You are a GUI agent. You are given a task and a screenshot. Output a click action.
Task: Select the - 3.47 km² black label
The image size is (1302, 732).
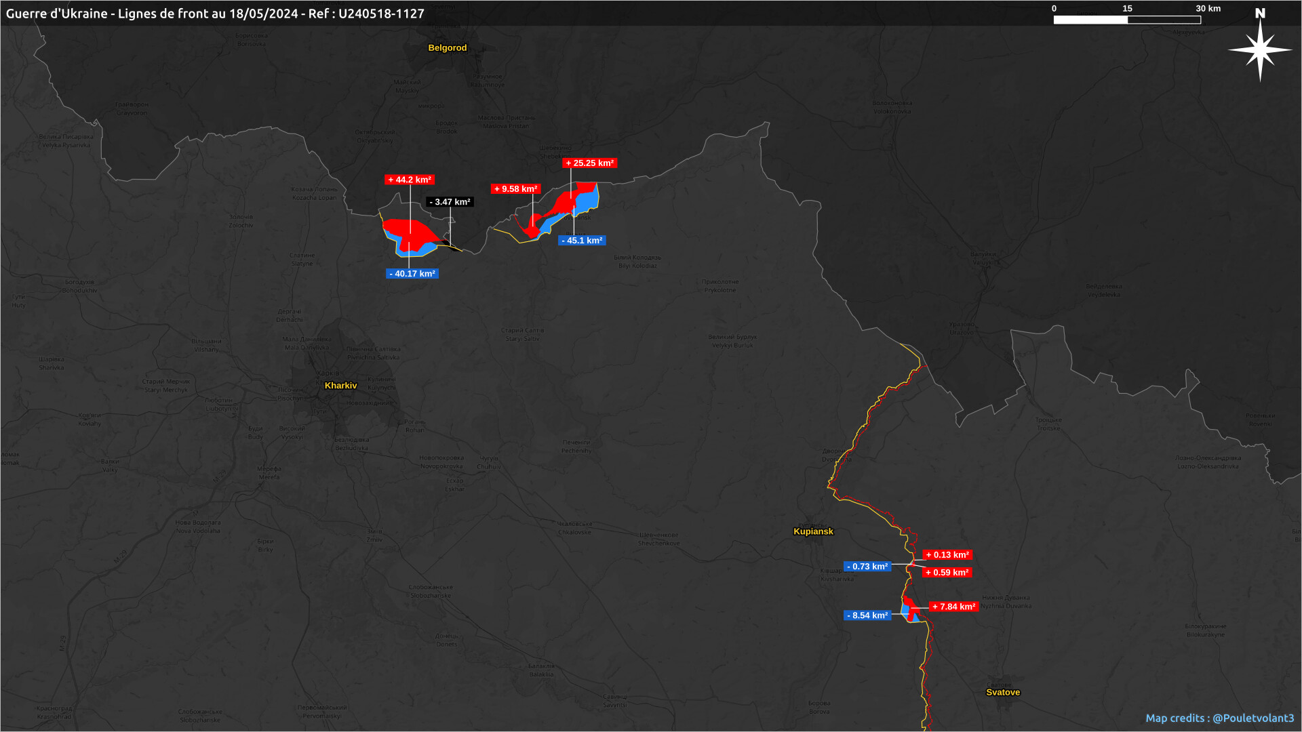pyautogui.click(x=450, y=202)
